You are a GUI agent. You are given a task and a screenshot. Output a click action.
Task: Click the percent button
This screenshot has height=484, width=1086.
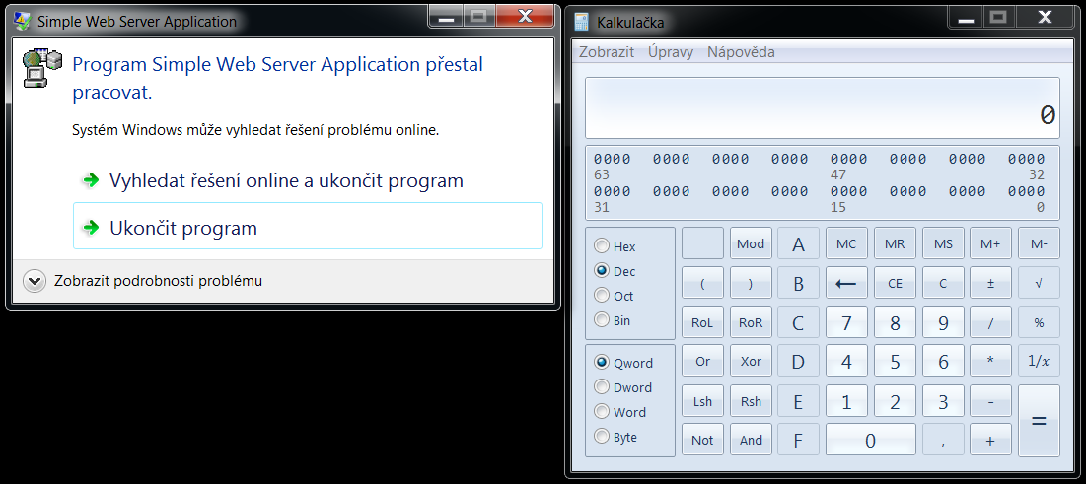tap(1039, 322)
